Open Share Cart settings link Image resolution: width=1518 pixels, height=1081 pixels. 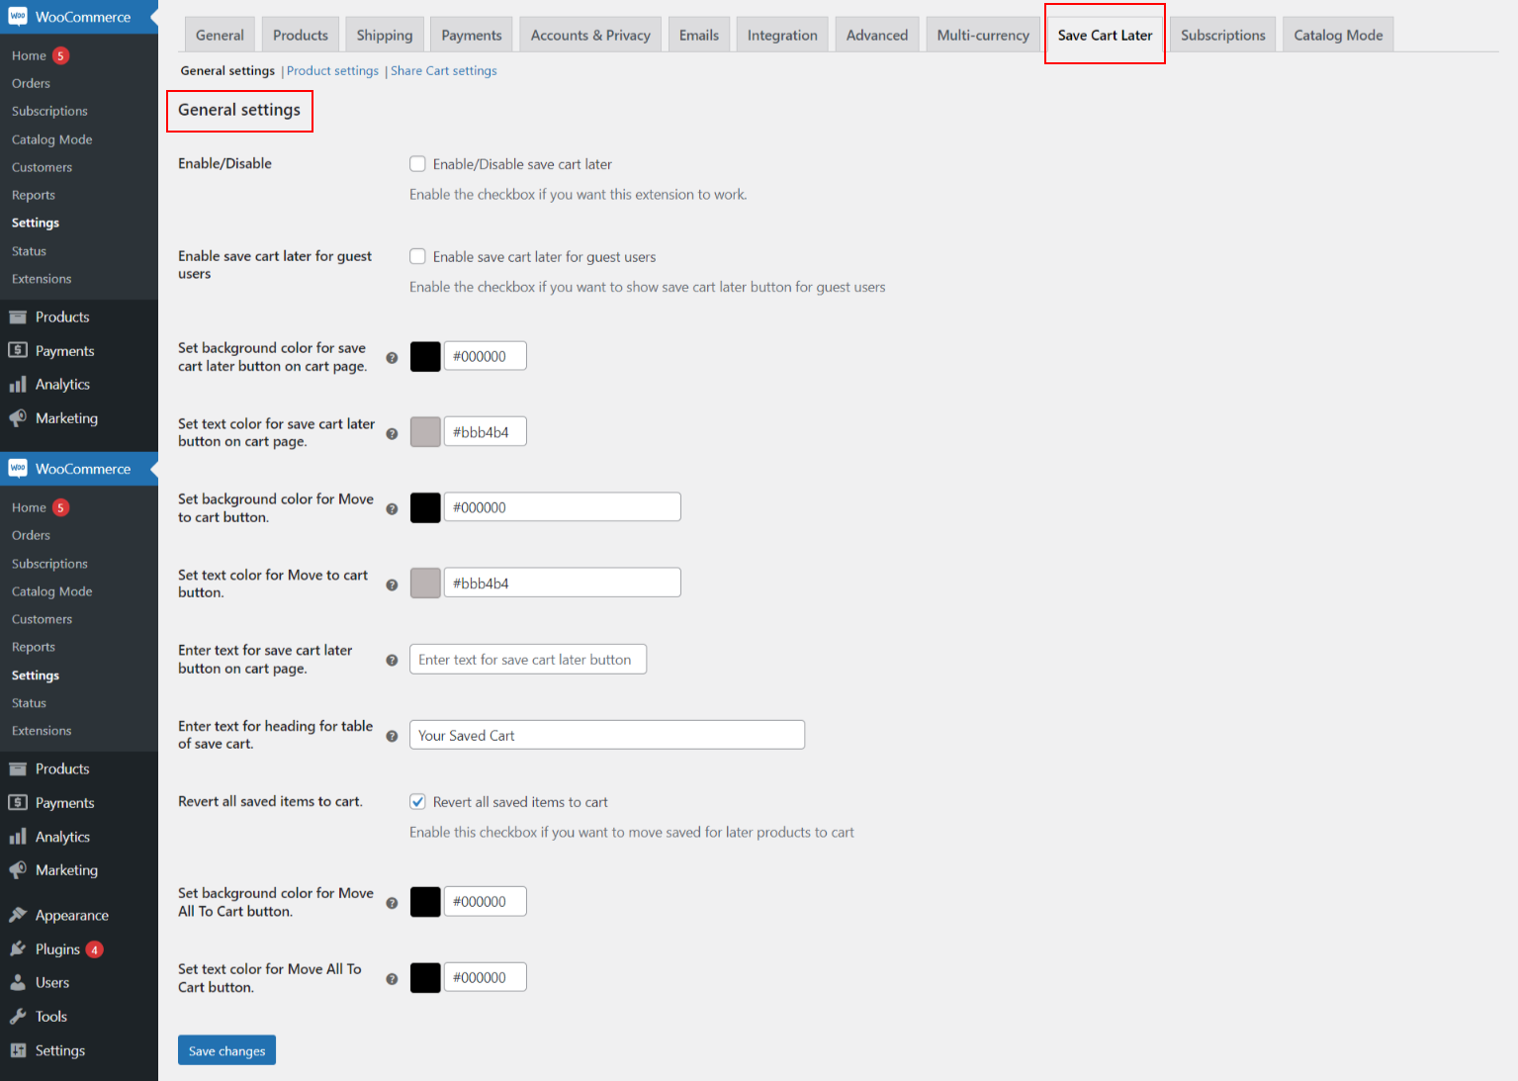443,70
